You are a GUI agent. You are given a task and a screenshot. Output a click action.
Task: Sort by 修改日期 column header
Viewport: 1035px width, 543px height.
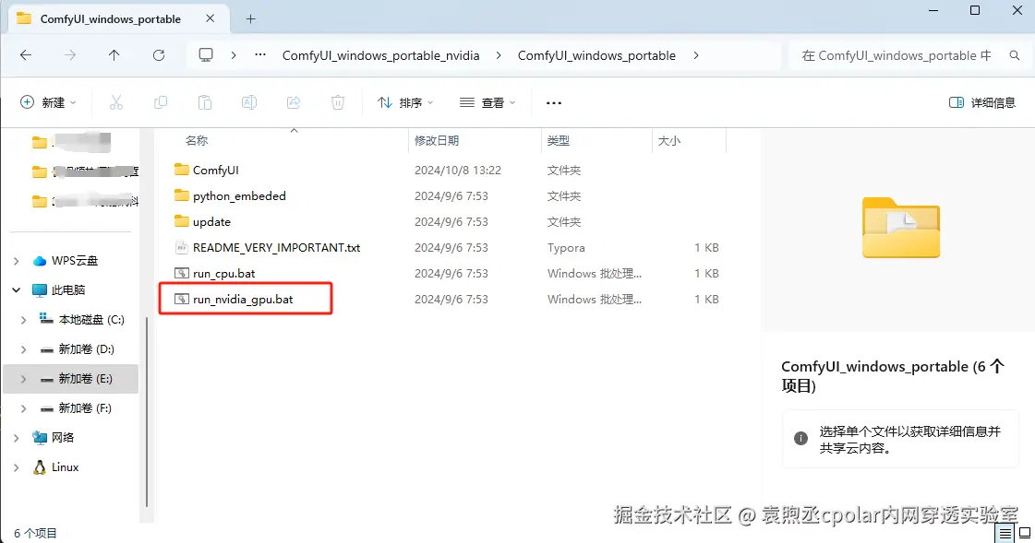[x=437, y=140]
